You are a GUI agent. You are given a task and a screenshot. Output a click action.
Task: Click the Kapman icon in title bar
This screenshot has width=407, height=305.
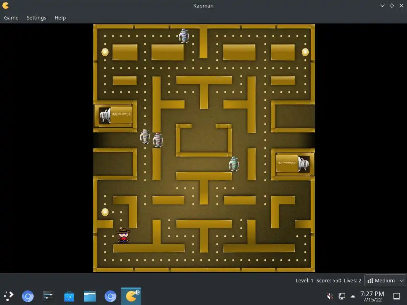tap(6, 6)
